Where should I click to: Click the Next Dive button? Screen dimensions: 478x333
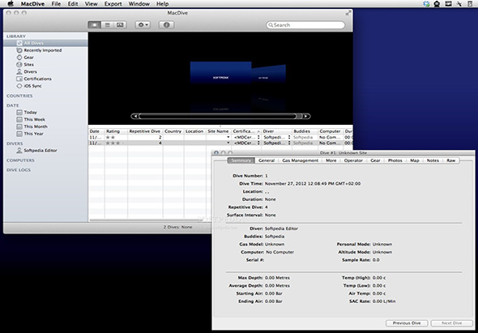[x=451, y=323]
